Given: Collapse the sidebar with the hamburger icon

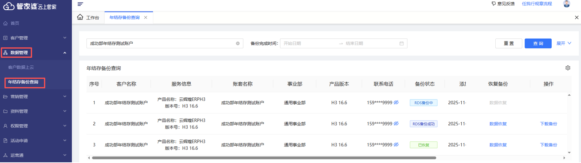Looking at the screenshot, I should (x=80, y=4).
